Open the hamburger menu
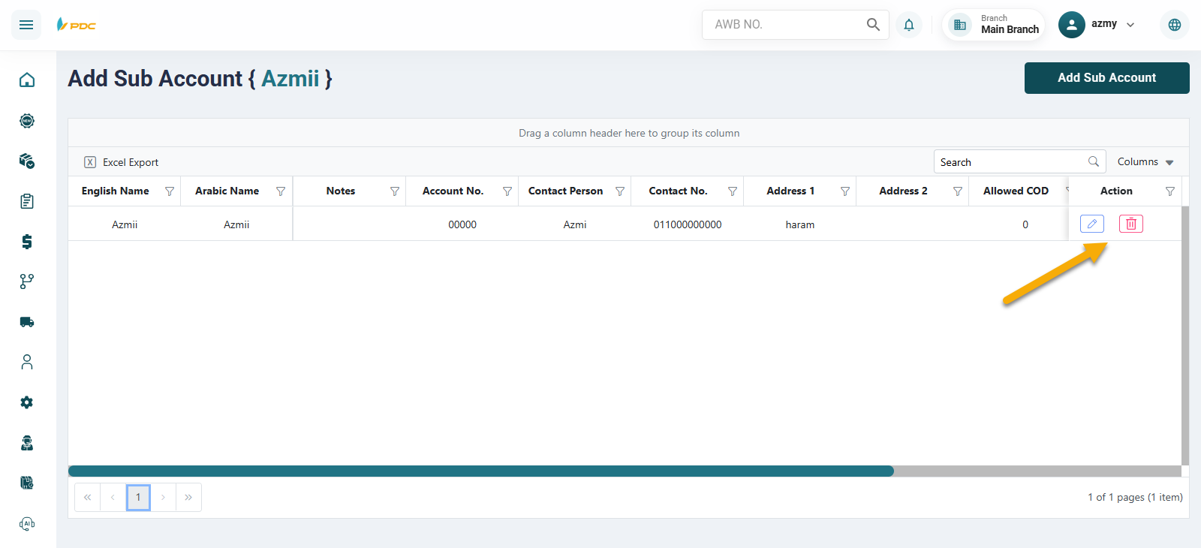Screen dimensions: 1201x548 (x=26, y=25)
